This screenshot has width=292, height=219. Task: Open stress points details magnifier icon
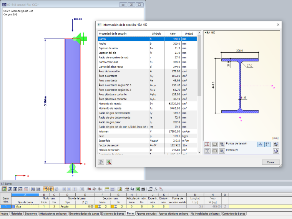(222, 144)
